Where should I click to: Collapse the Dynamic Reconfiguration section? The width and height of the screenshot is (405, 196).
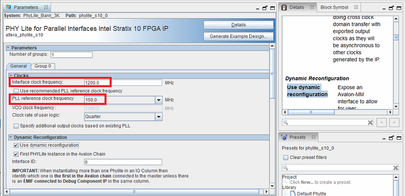11,137
